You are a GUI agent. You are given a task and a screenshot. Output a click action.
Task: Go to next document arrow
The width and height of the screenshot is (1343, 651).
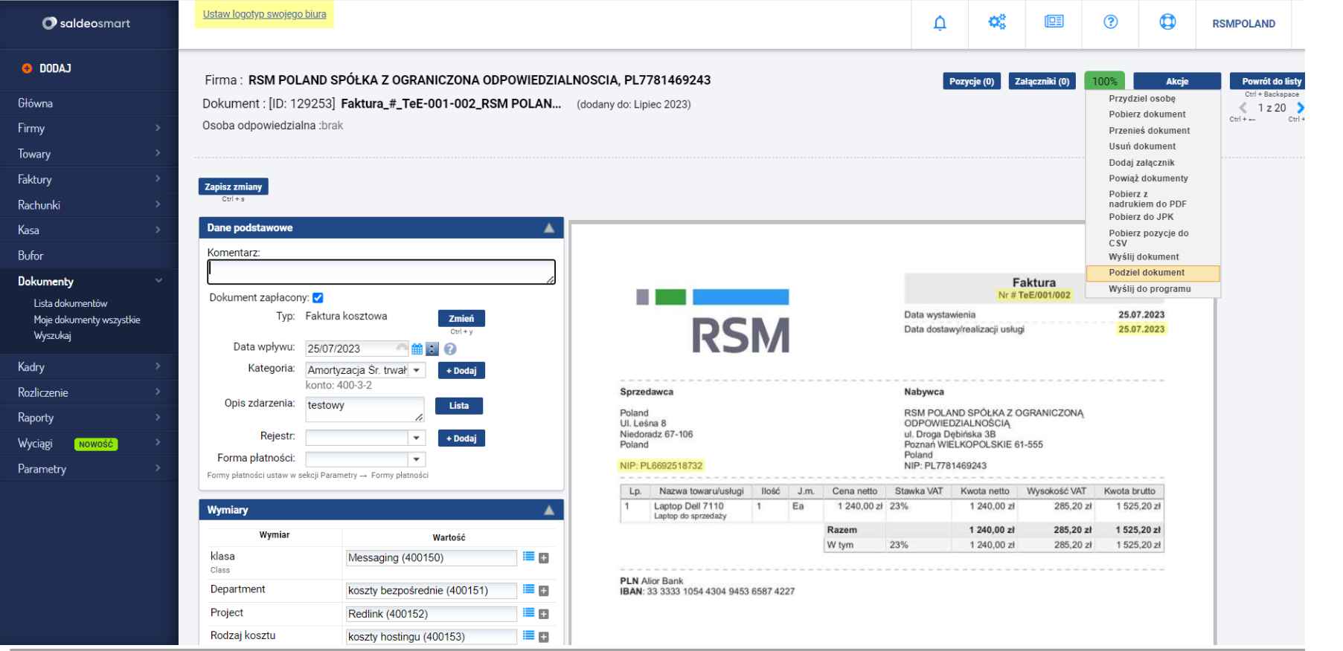tap(1299, 108)
